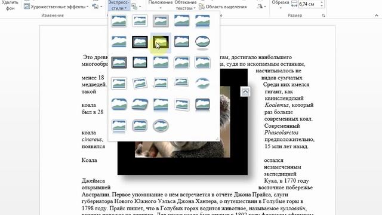382x215 pixels.
Task: Apply the Metal Oval picture style
Action: (x=161, y=126)
